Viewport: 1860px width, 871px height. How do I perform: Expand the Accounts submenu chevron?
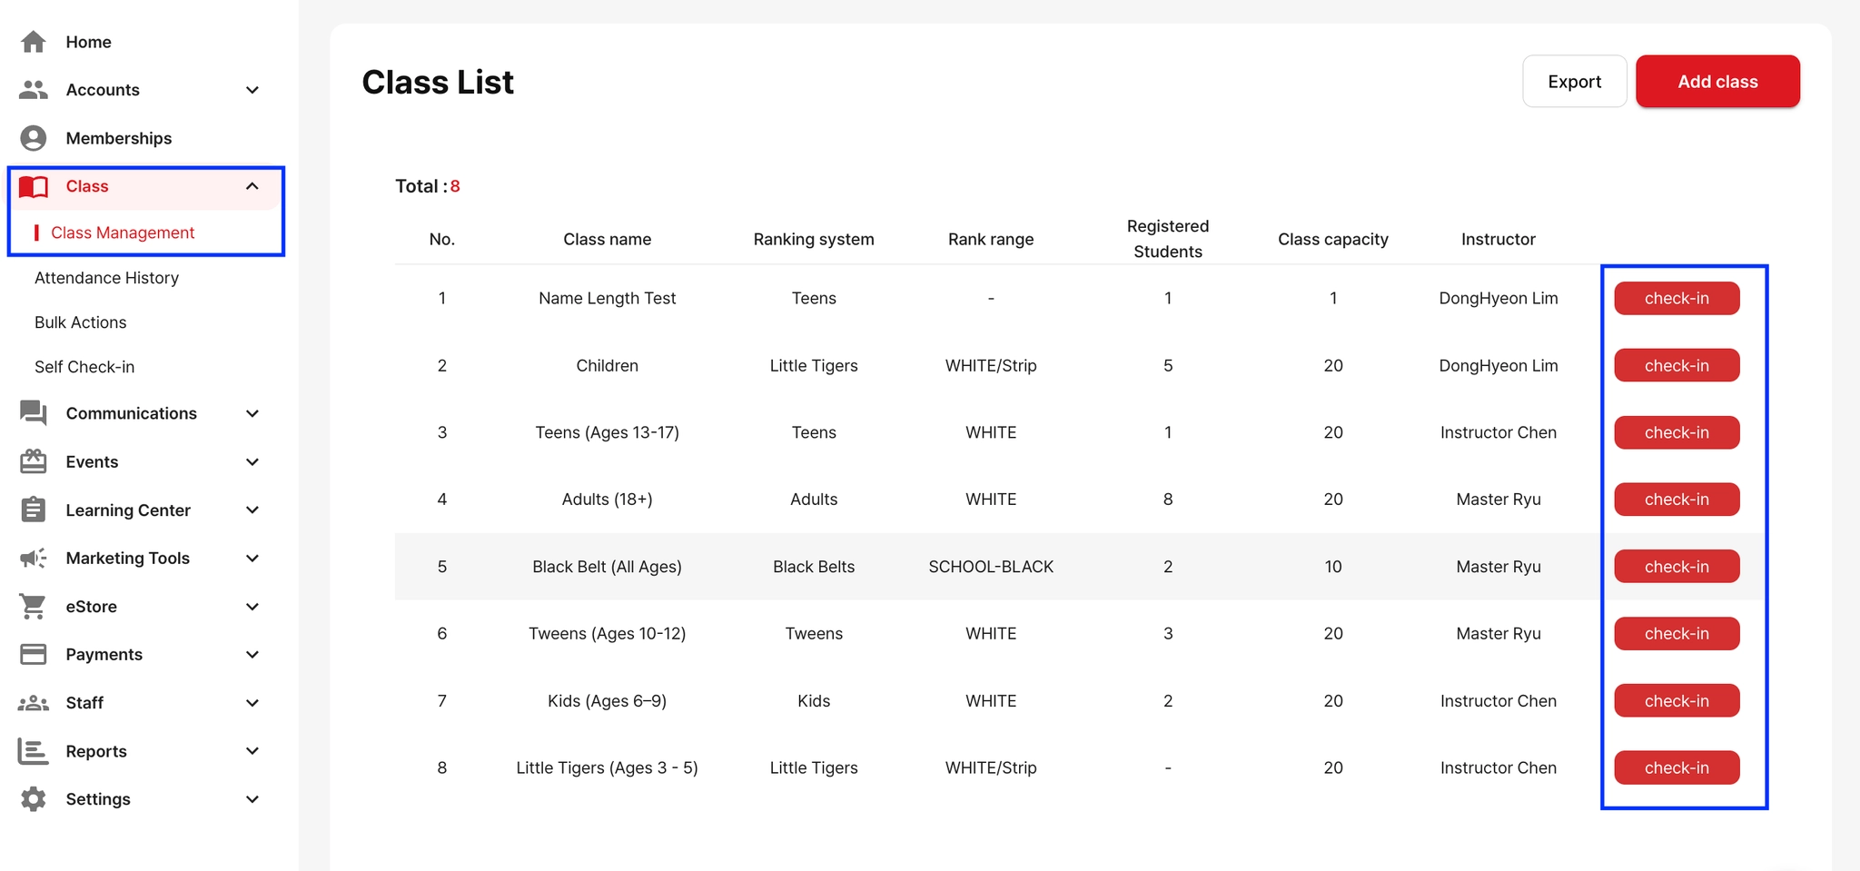tap(252, 90)
